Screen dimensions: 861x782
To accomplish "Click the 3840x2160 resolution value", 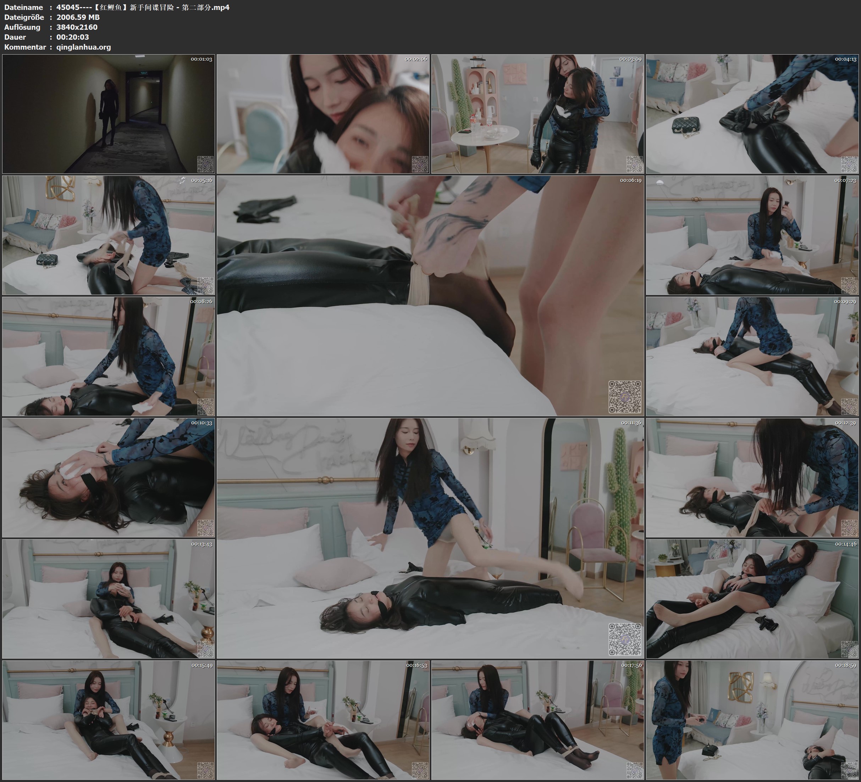I will click(77, 27).
